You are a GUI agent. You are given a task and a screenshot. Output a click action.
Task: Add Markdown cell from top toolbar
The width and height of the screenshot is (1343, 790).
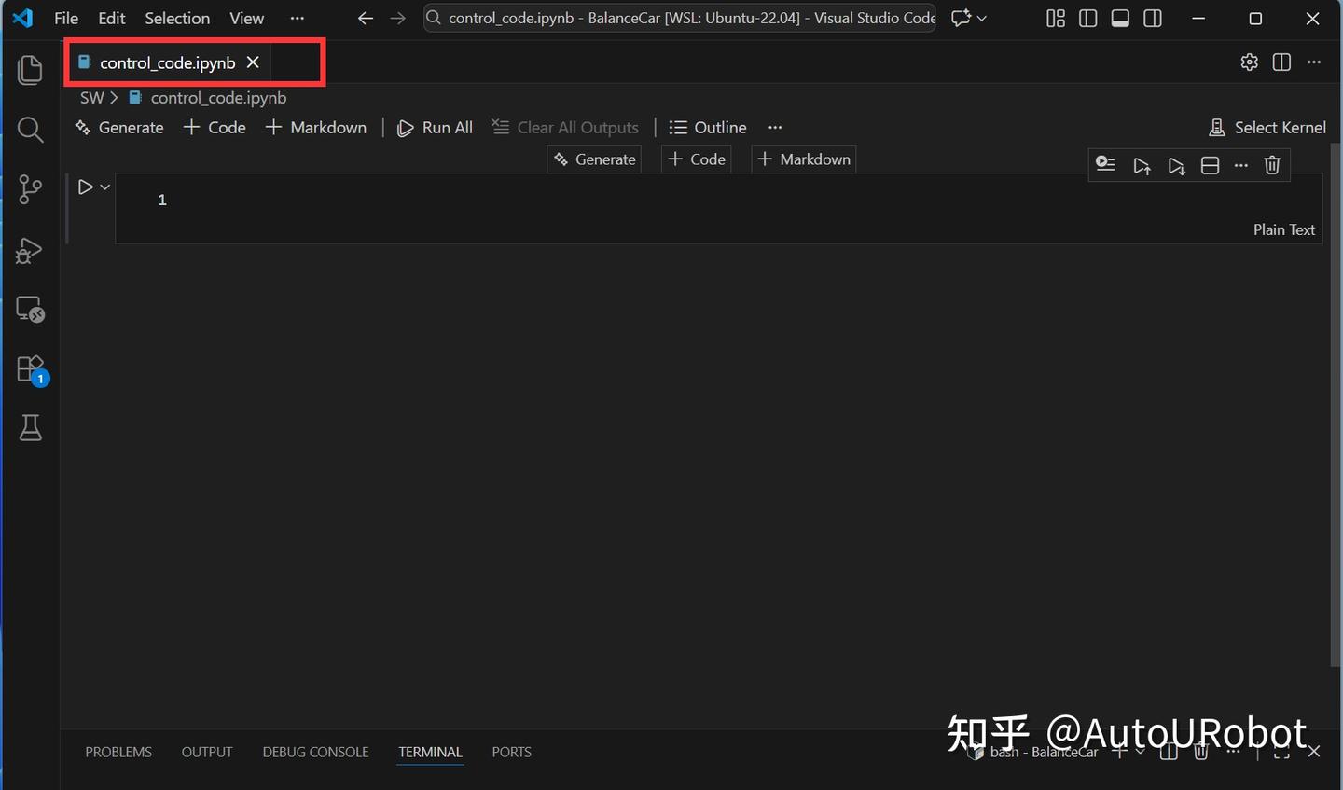[x=316, y=128]
